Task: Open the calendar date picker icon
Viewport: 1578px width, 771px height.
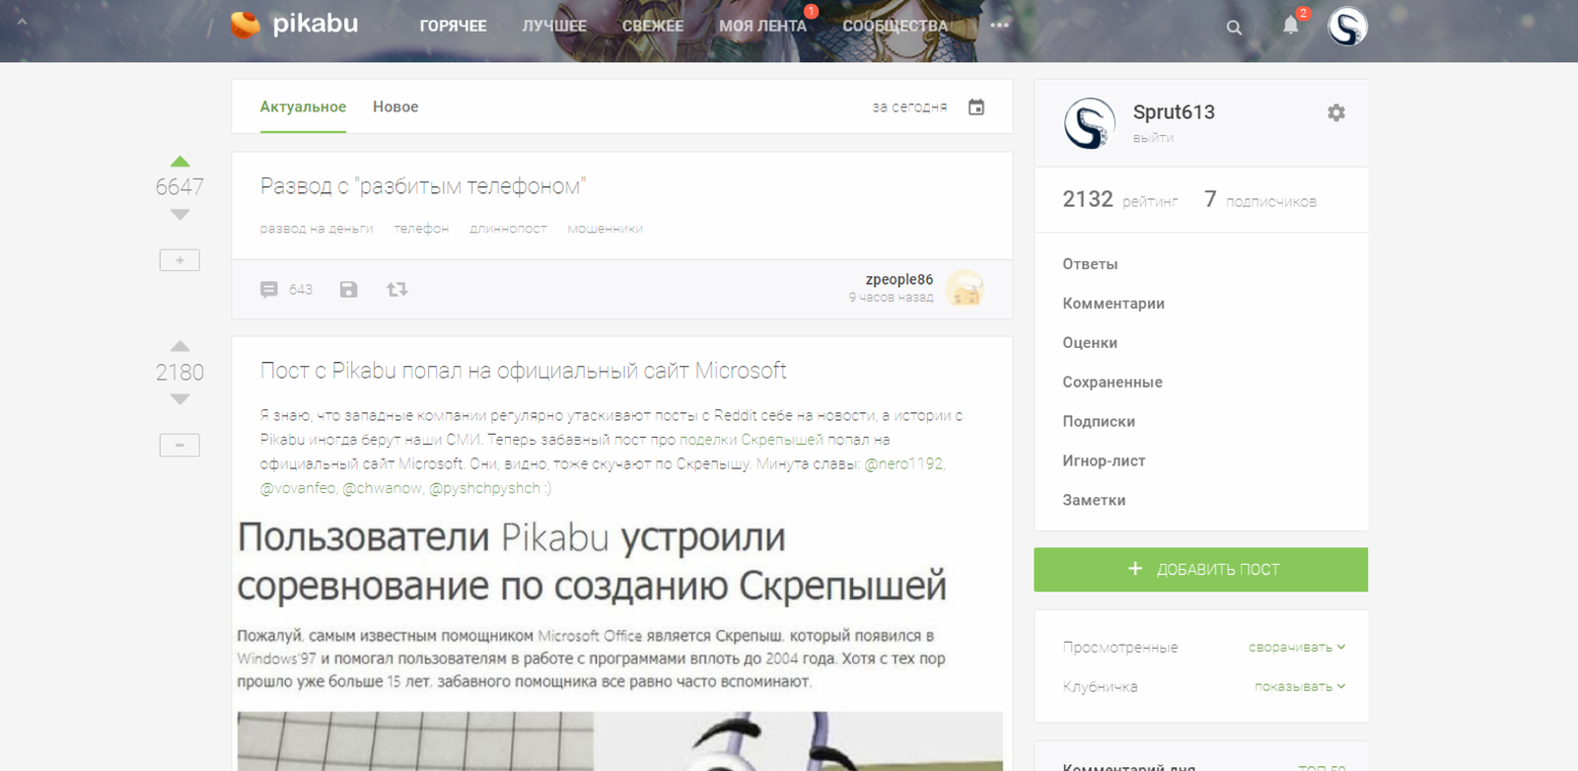Action: [x=976, y=106]
